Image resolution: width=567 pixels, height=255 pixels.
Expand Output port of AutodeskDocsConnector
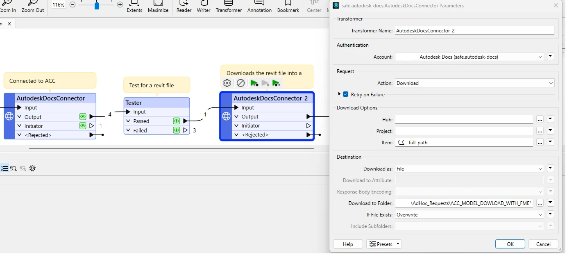(19, 117)
